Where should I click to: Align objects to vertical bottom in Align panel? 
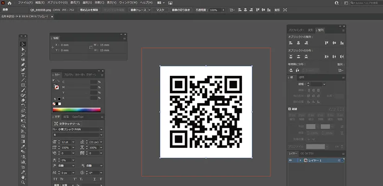(342, 43)
